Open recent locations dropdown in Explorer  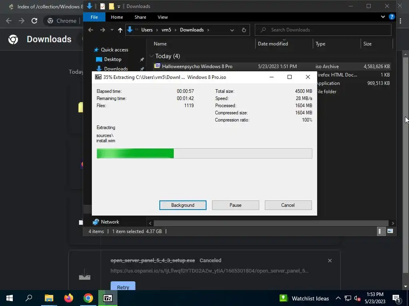pyautogui.click(x=112, y=30)
